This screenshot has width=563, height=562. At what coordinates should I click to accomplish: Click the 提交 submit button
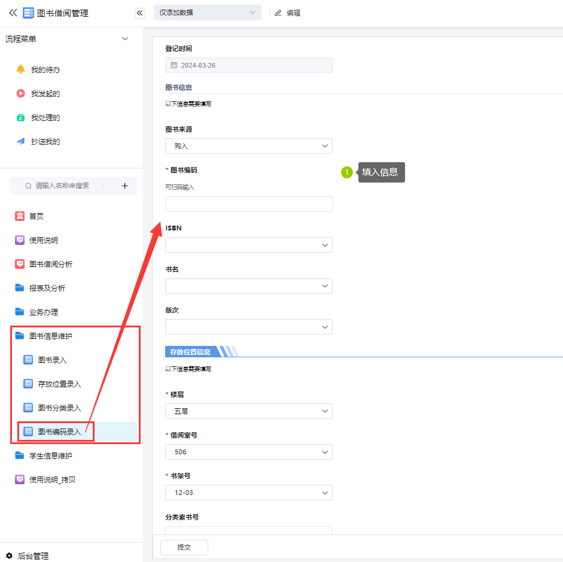click(184, 547)
